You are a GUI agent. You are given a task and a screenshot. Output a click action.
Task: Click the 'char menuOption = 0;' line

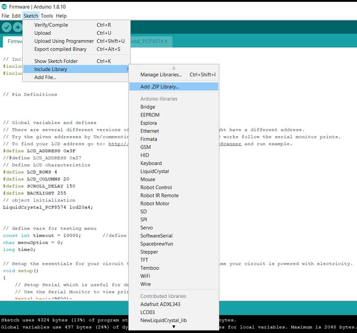[x=33, y=242]
